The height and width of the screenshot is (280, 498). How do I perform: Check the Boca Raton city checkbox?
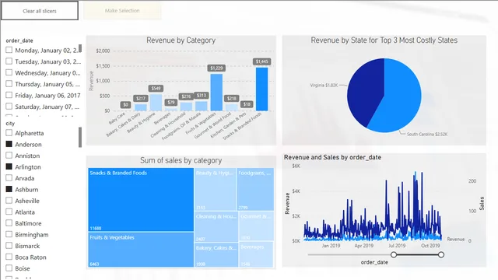coord(9,257)
